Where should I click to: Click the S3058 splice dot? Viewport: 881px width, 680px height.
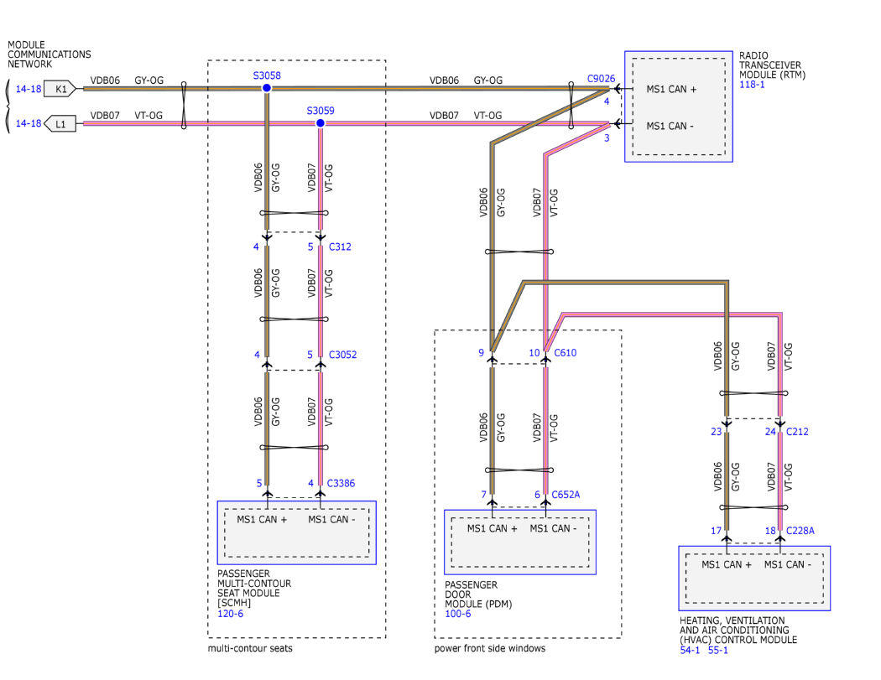(x=266, y=87)
